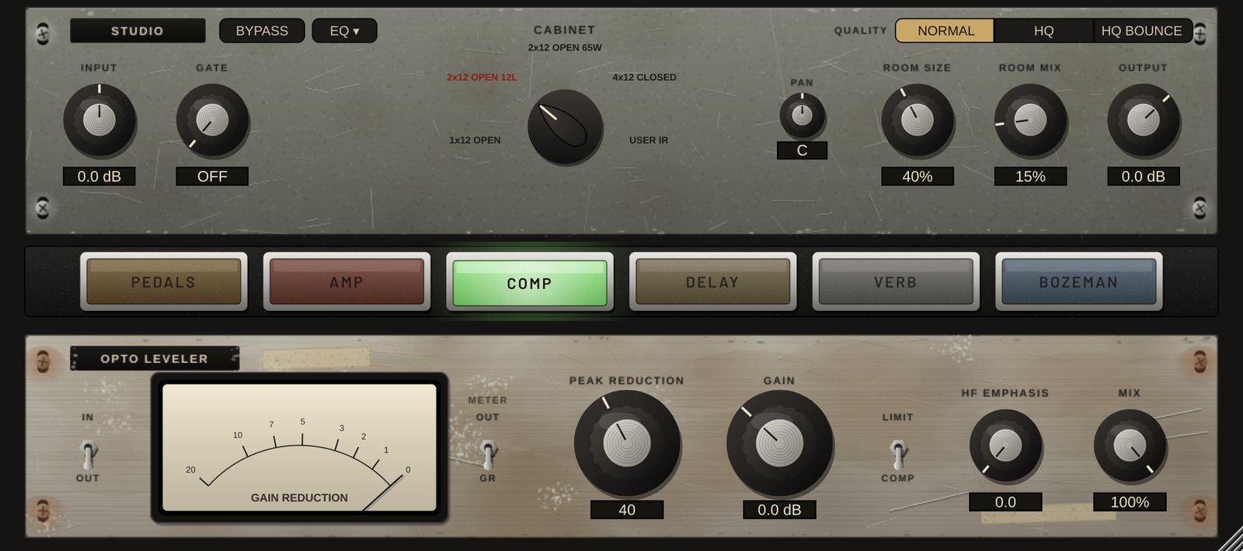Click the Room Mix 15% value field
This screenshot has width=1243, height=551.
pyautogui.click(x=1030, y=176)
